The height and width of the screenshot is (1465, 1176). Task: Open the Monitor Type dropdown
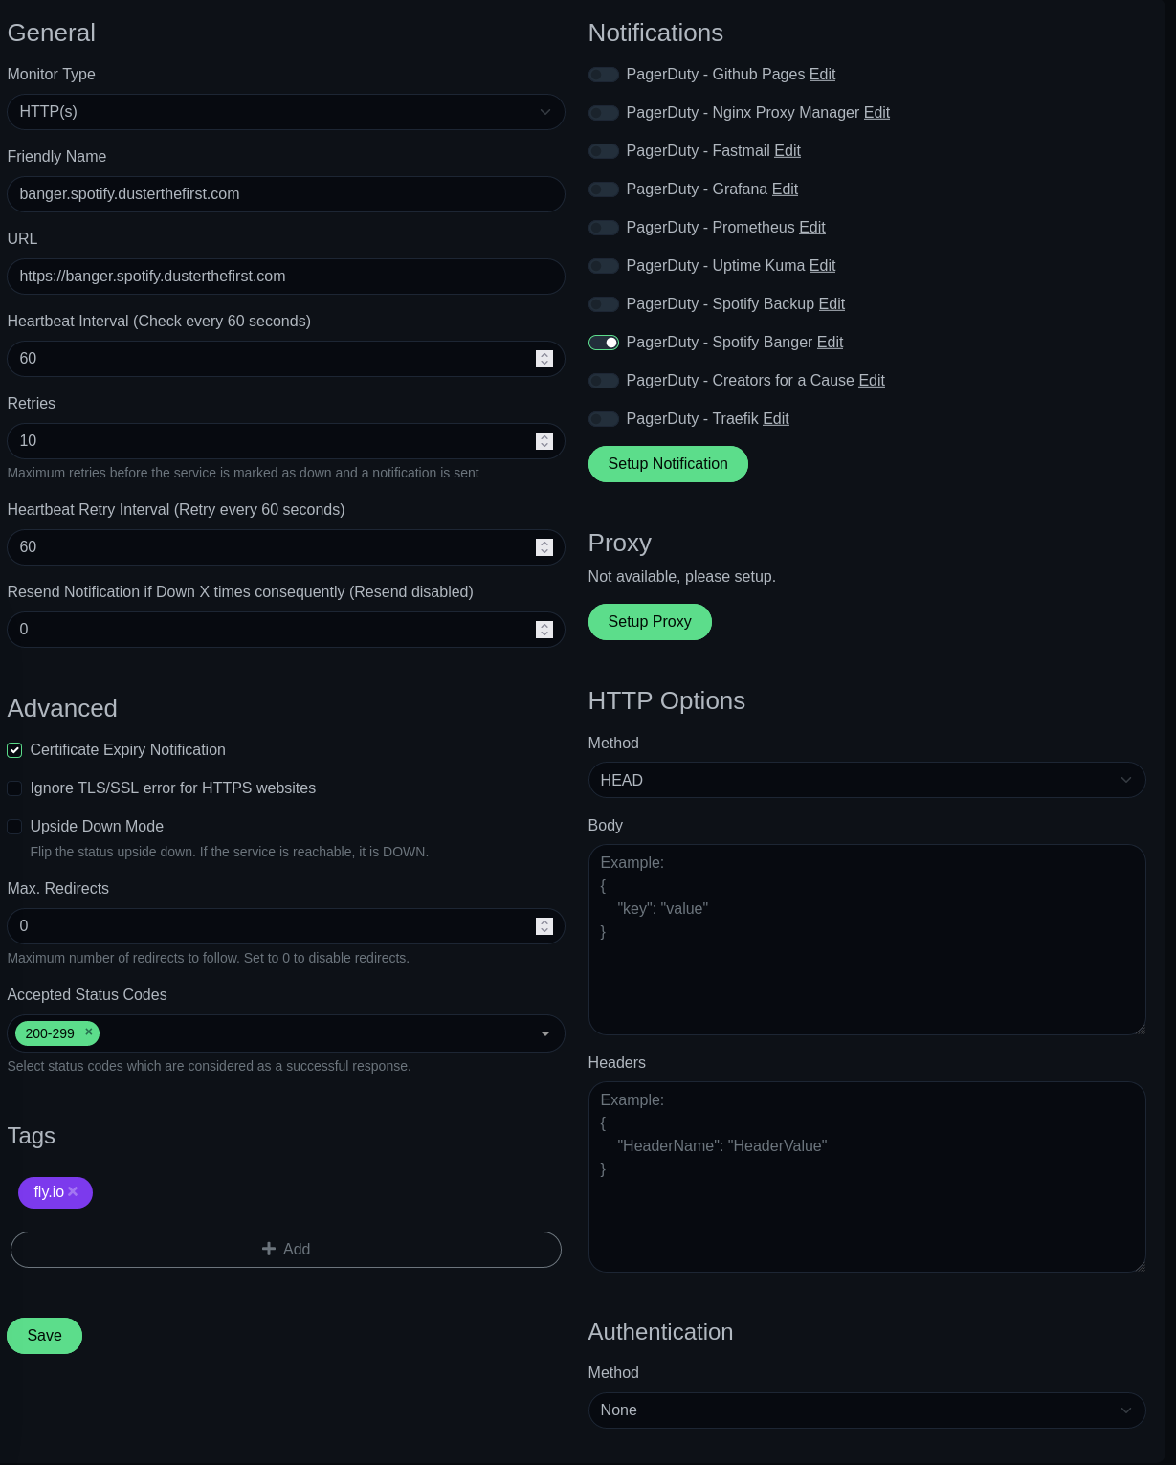(x=285, y=112)
